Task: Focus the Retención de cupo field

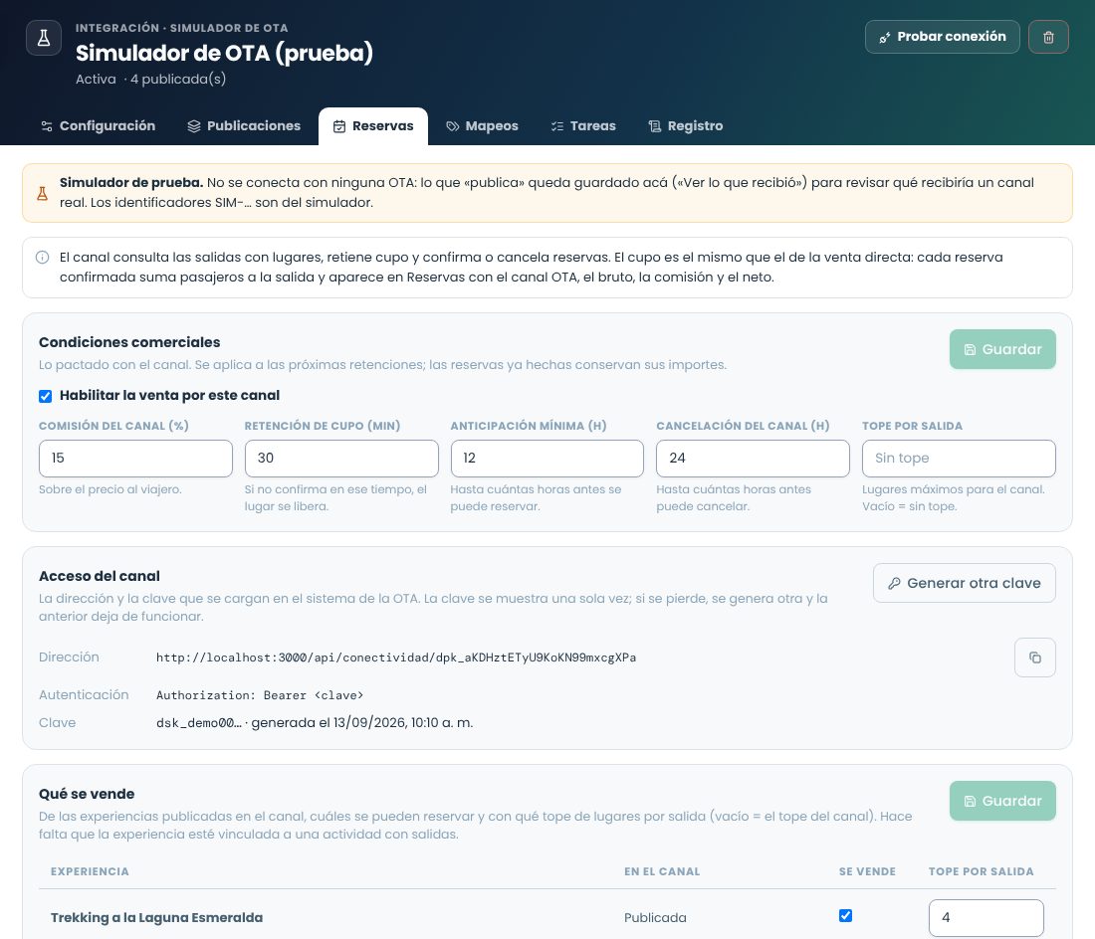Action: click(x=341, y=459)
